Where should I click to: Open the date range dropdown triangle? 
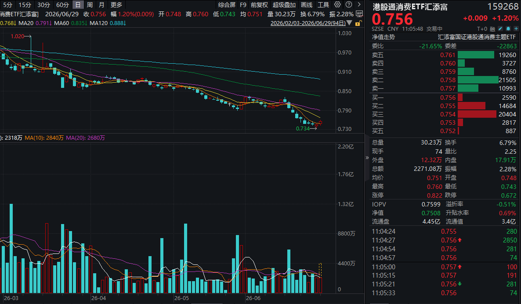coord(349,23)
